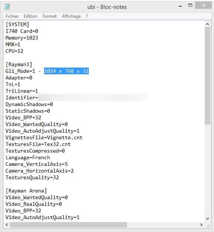214x232 pixels.
Task: Click the Notepad icon in title bar
Action: pyautogui.click(x=7, y=7)
